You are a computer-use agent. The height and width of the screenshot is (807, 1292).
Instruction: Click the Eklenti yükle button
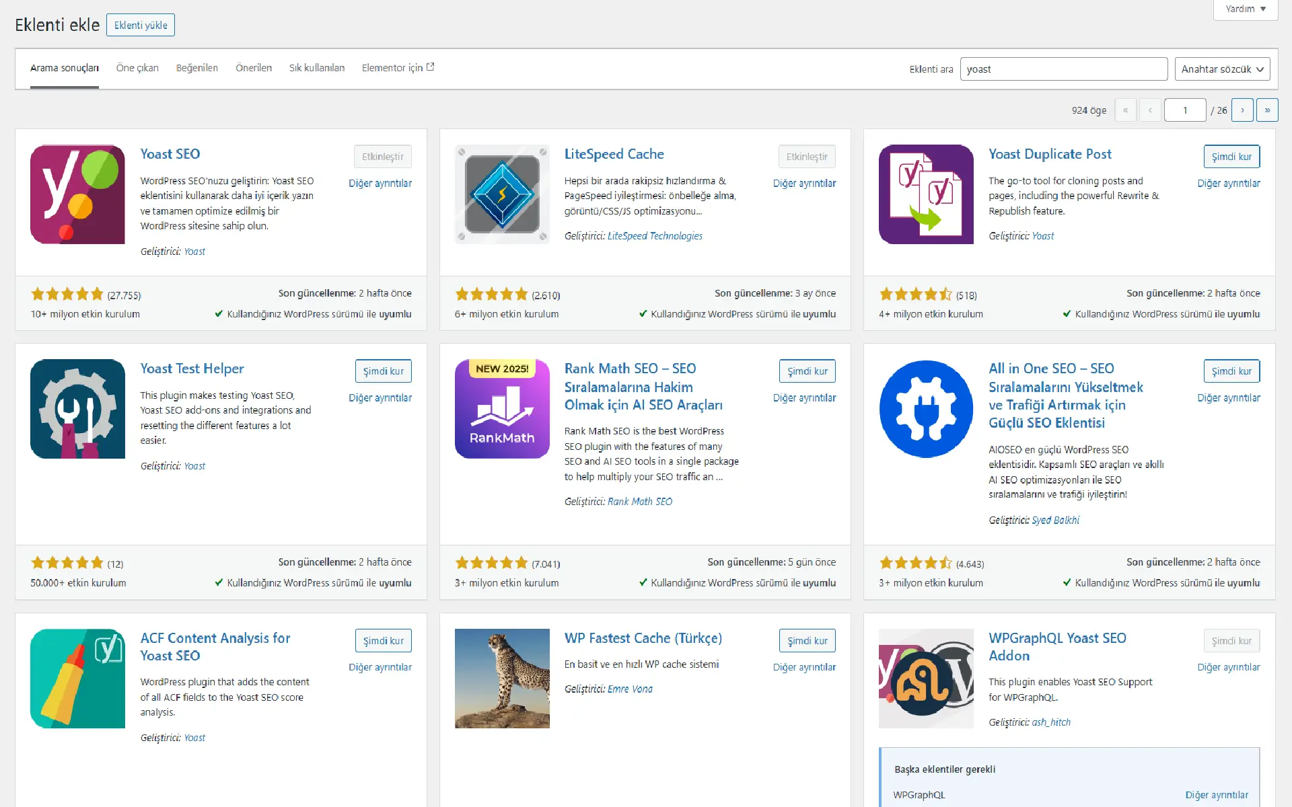pos(140,24)
